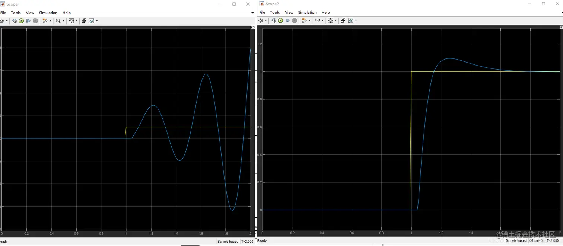563x246 pixels.
Task: Click Highlight Simulink Block icon in Scope2
Action: [x=304, y=20]
